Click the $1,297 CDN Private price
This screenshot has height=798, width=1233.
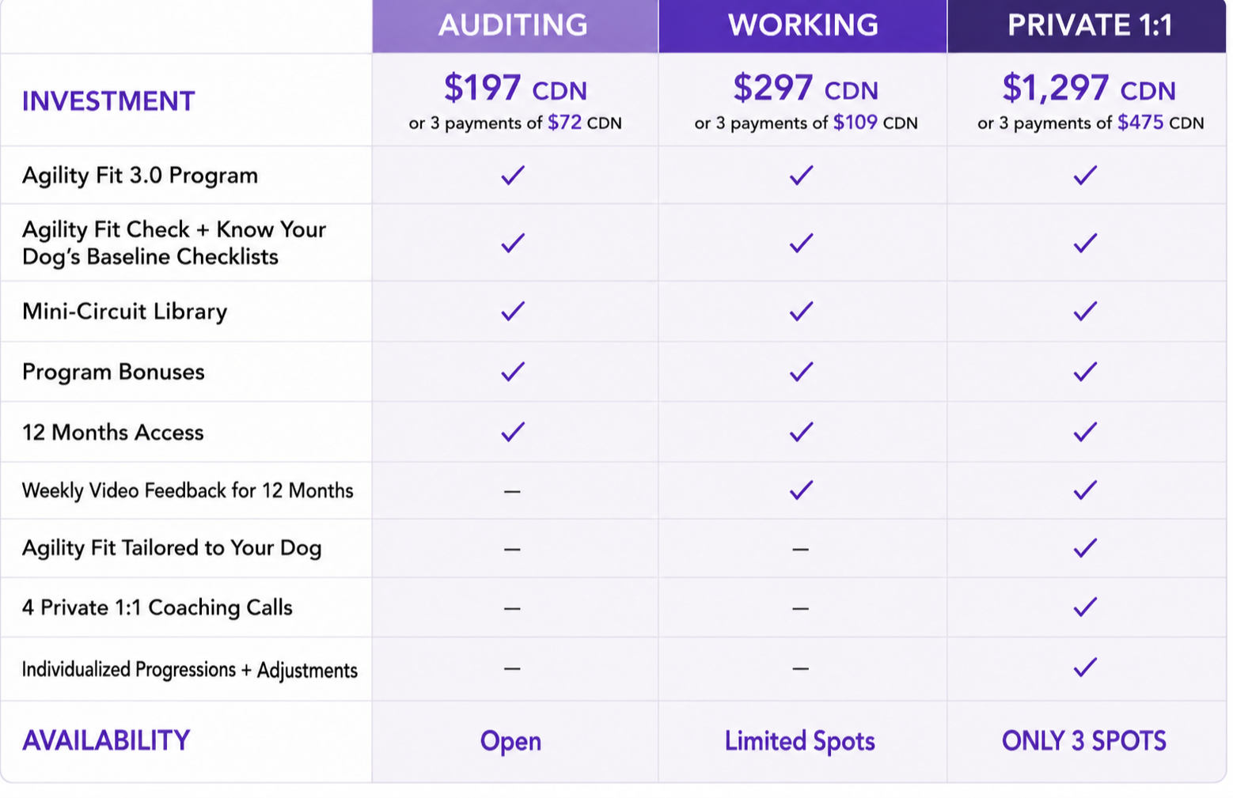click(1088, 88)
